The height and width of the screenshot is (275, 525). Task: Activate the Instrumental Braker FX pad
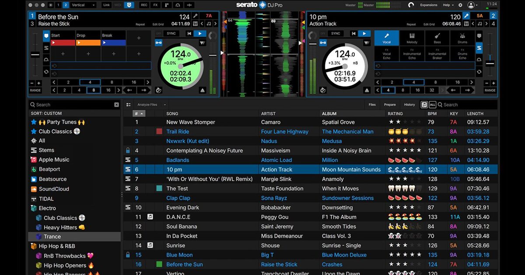(437, 54)
